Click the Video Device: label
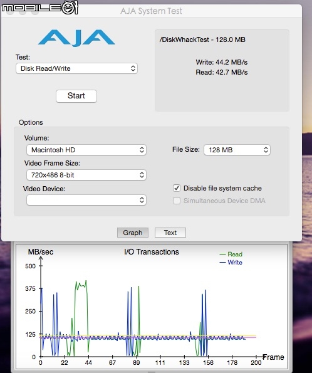 44,189
